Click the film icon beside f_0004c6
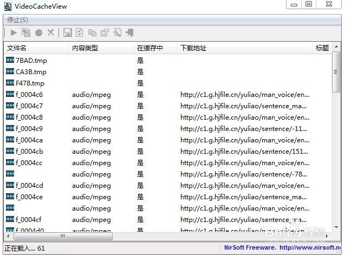The width and height of the screenshot is (345, 255). pyautogui.click(x=10, y=94)
